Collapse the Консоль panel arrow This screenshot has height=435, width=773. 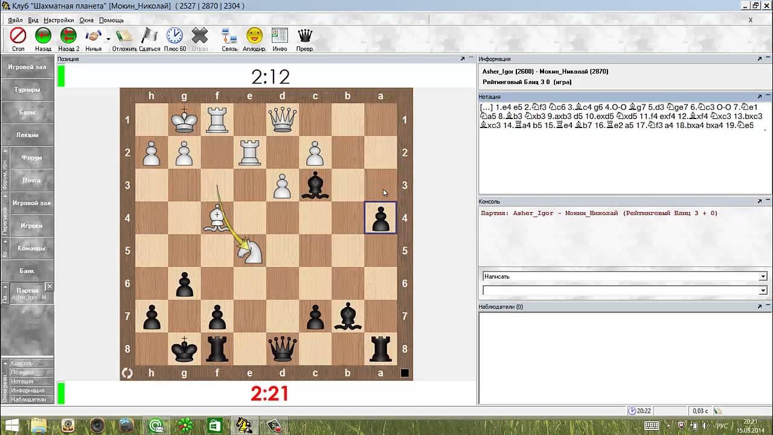[x=760, y=201]
